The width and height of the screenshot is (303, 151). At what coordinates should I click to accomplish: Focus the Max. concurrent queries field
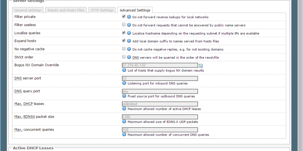(x=160, y=130)
